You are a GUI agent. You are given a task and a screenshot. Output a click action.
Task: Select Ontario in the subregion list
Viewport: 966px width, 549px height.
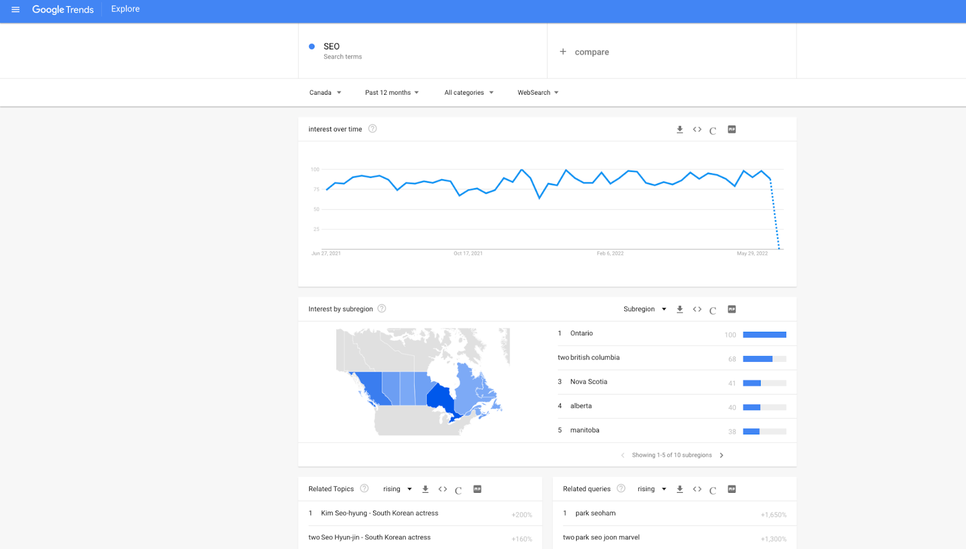[x=581, y=334]
